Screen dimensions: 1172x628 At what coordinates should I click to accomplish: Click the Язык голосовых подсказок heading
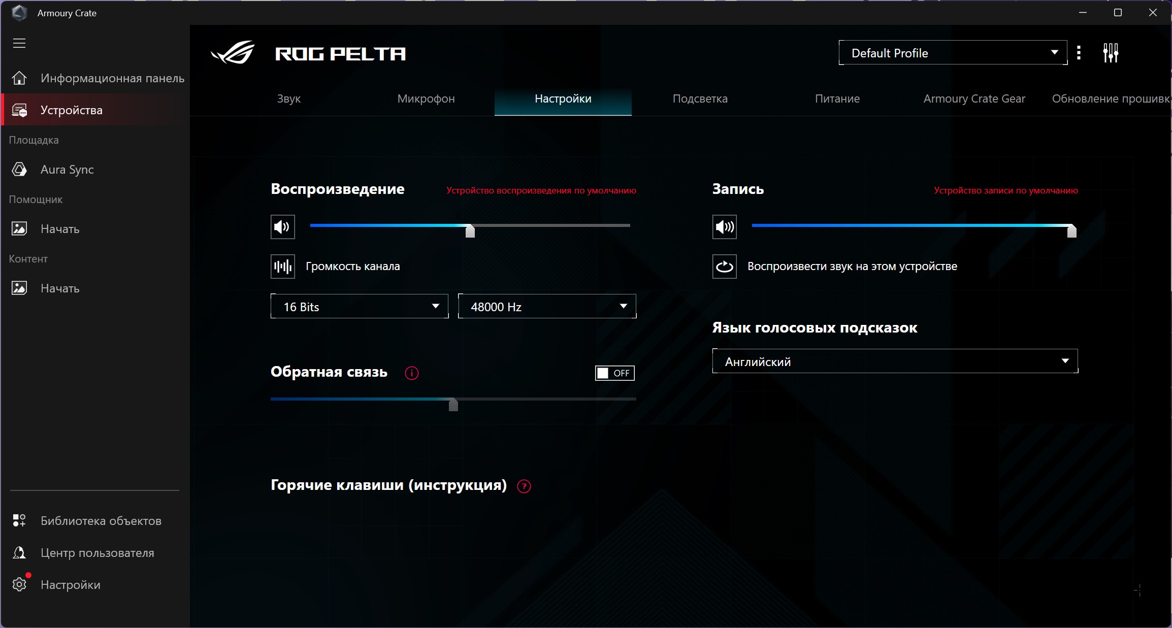coord(815,328)
